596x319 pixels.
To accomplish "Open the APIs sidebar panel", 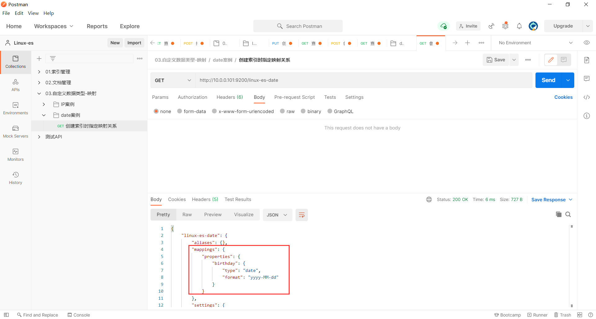I will [x=16, y=85].
